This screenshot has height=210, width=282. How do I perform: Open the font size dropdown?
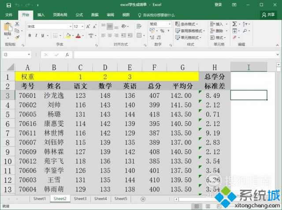[82, 26]
